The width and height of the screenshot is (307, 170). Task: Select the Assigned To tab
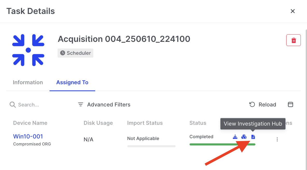click(x=72, y=82)
